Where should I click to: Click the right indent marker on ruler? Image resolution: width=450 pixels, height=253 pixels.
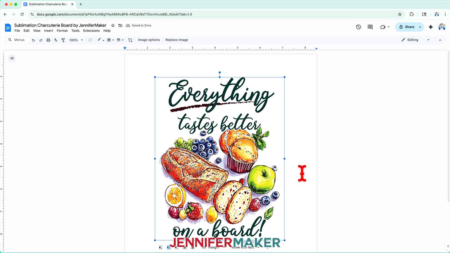click(316, 49)
